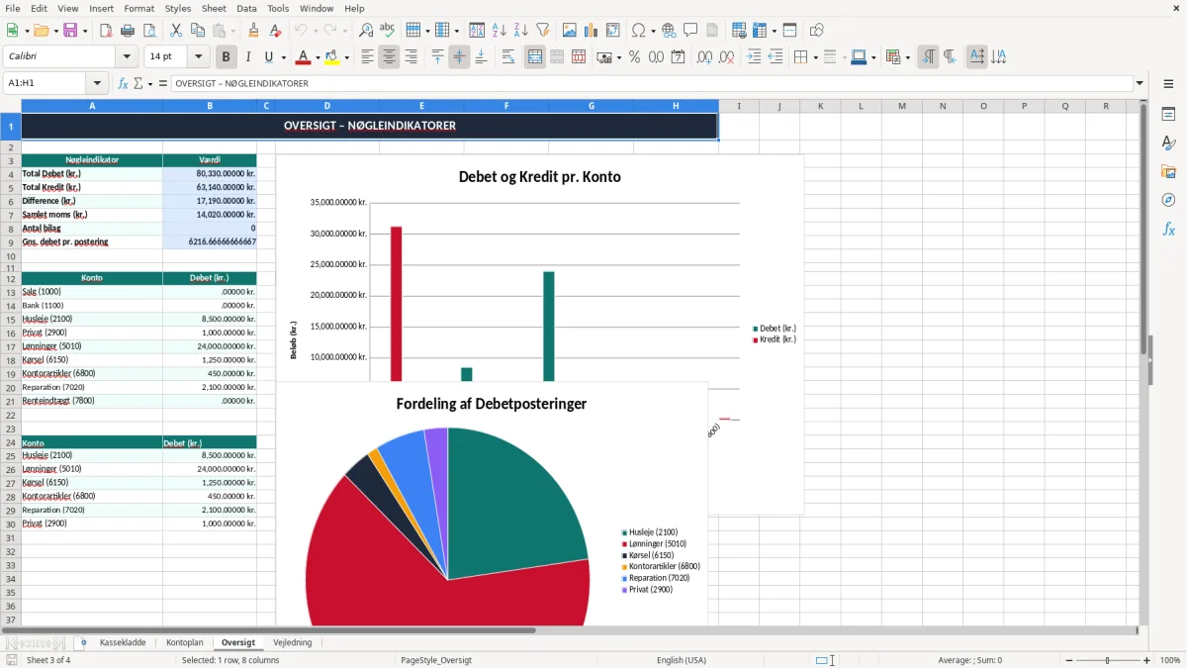Screen dimensions: 1187x668
Task: Click the Add Decimal Place icon
Action: (704, 57)
